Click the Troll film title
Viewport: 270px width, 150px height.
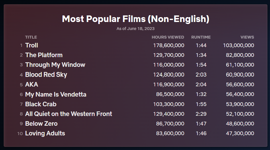(x=32, y=45)
